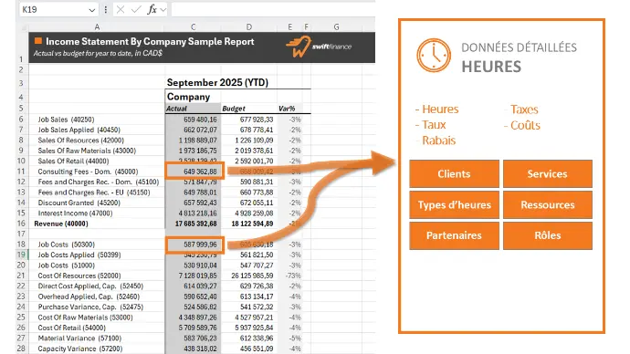Image resolution: width=630 pixels, height=354 pixels.
Task: Click the confirm entry checkmark icon
Action: pyautogui.click(x=136, y=9)
